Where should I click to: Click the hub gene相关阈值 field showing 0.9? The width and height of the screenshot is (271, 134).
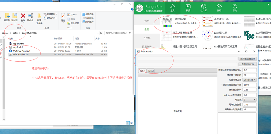tap(250, 95)
